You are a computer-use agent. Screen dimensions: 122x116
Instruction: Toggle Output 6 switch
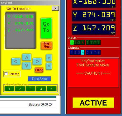[91, 52]
